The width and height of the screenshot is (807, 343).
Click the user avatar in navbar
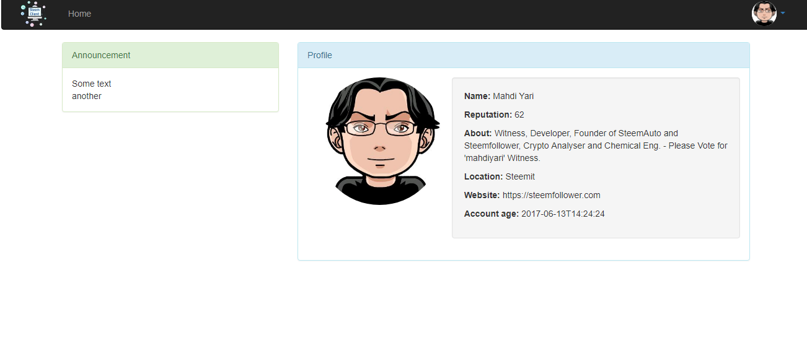[x=764, y=14]
